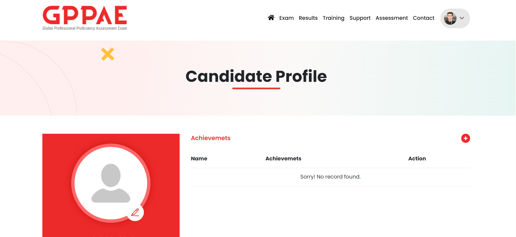The width and height of the screenshot is (516, 237).
Task: Click the Action column header
Action: click(417, 159)
